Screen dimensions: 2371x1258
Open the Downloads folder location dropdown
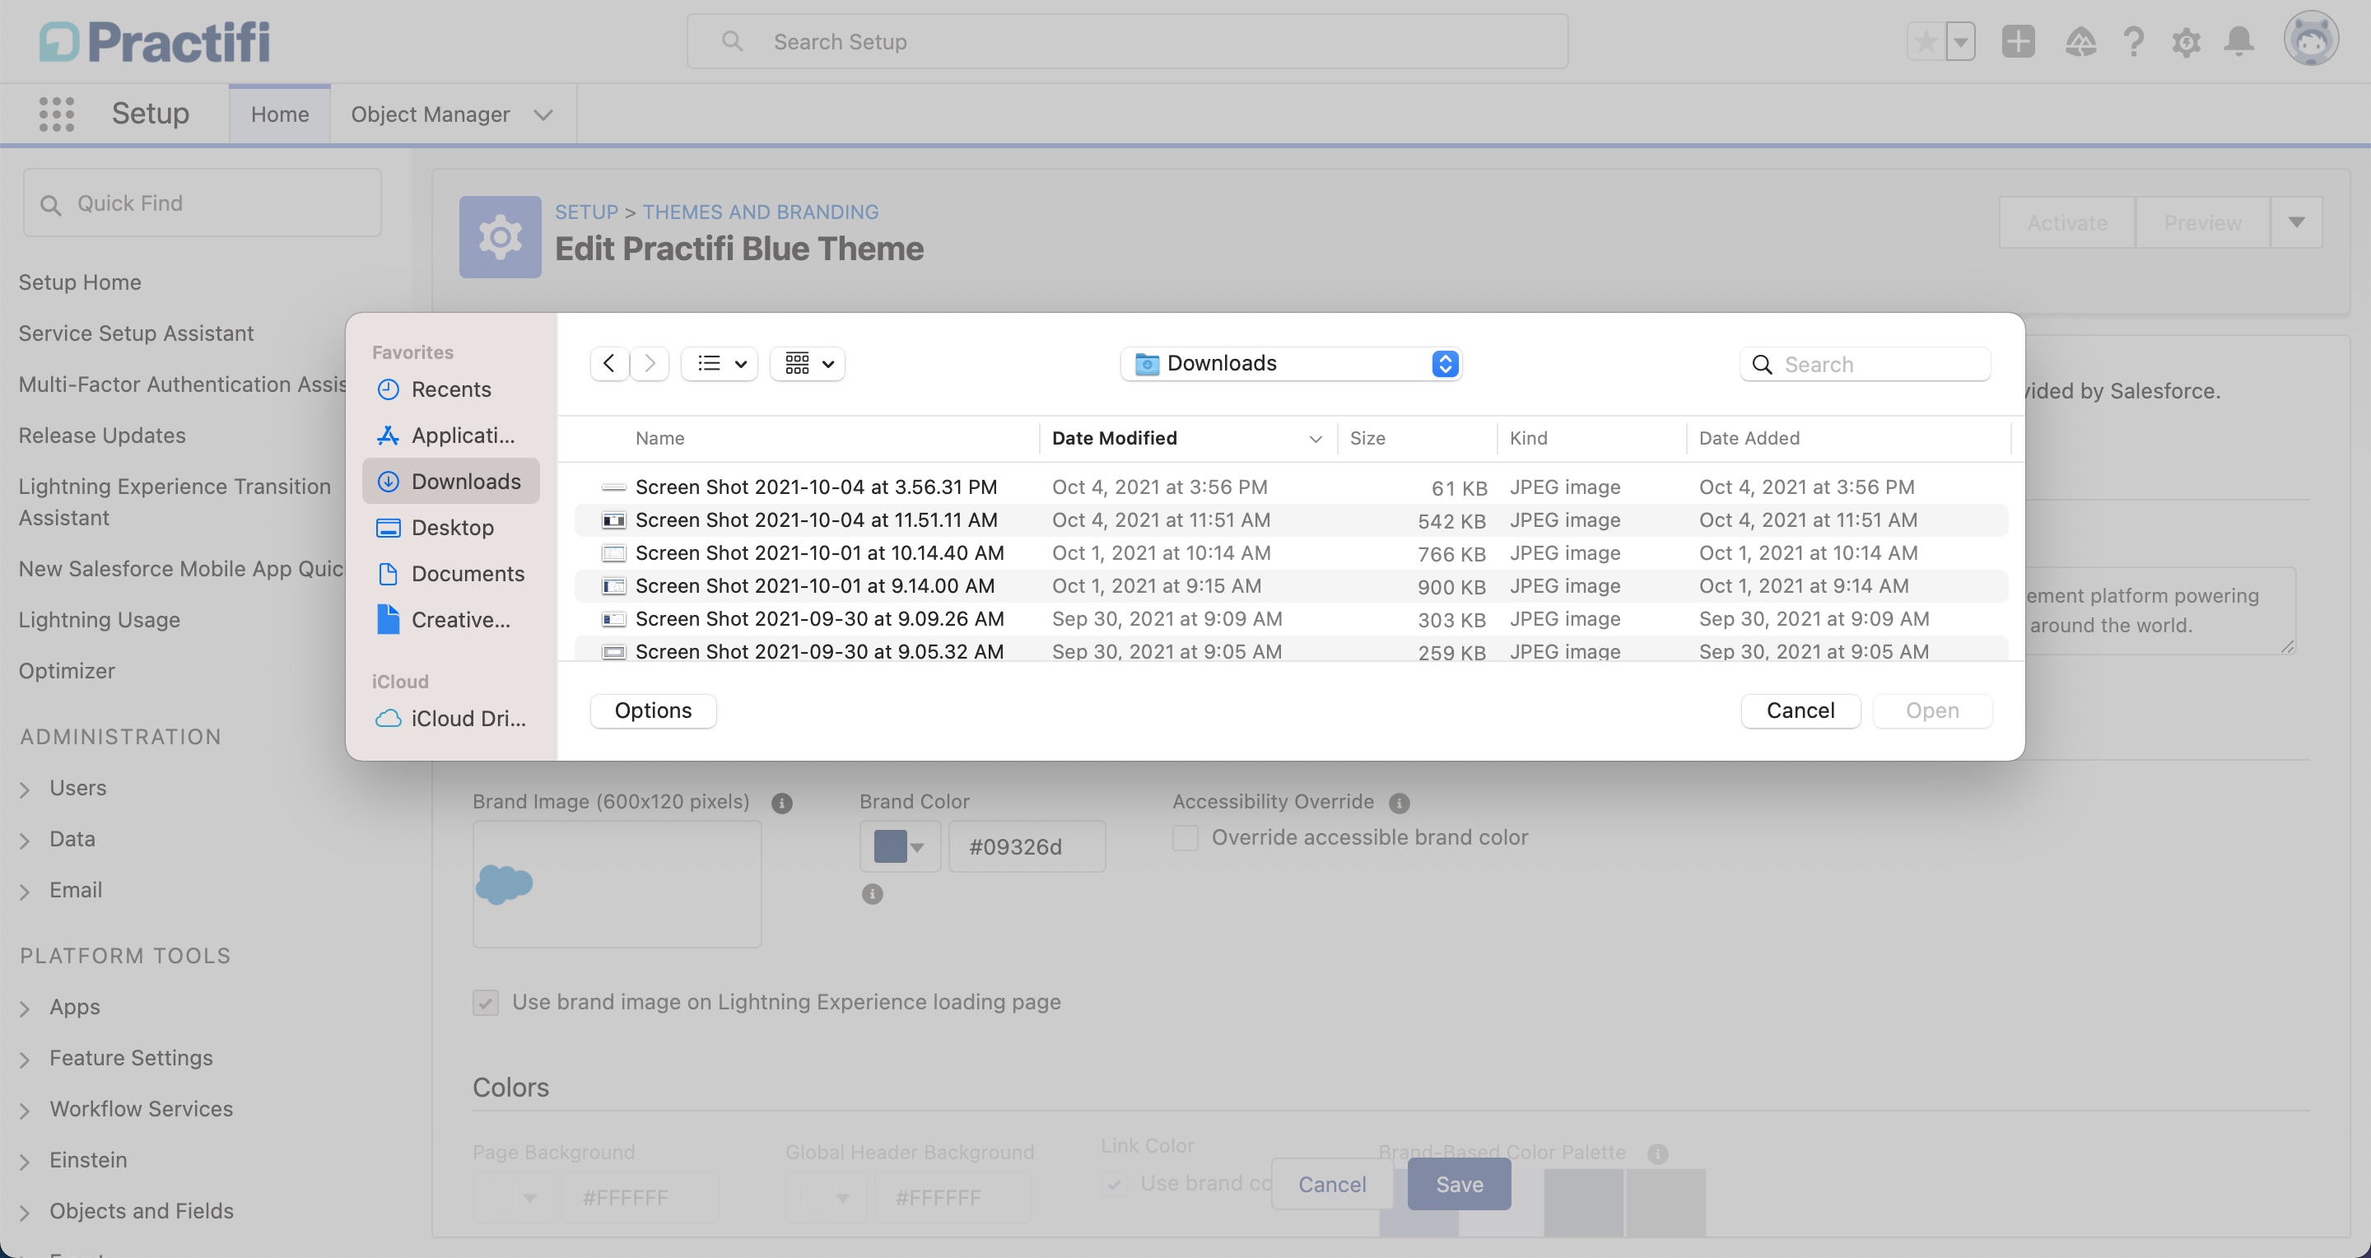pyautogui.click(x=1290, y=364)
